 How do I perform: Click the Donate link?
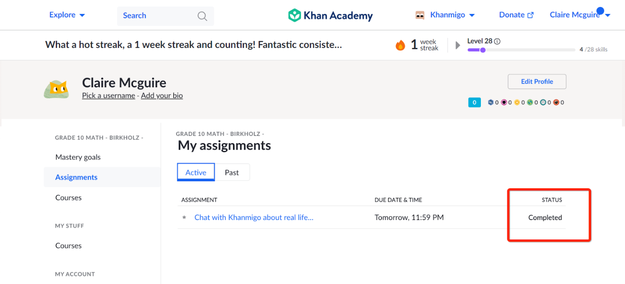[516, 15]
